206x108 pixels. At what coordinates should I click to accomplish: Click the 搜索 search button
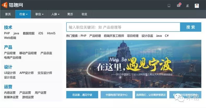pos(191,27)
